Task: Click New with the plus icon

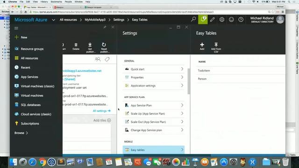Action: click(21, 37)
